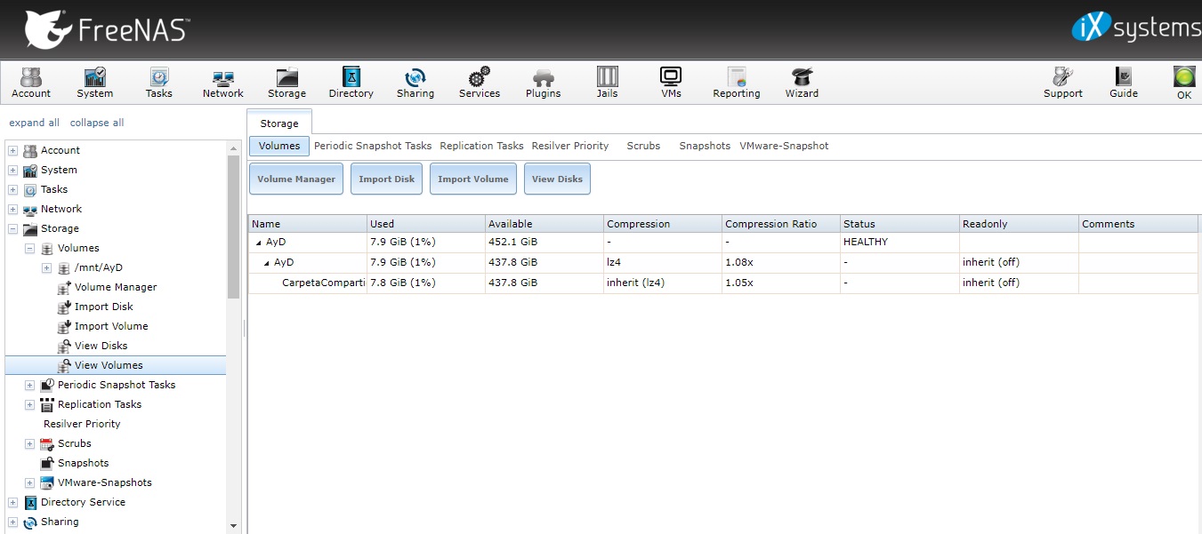The image size is (1202, 534).
Task: Switch to the Volumes sub-tab
Action: [279, 146]
